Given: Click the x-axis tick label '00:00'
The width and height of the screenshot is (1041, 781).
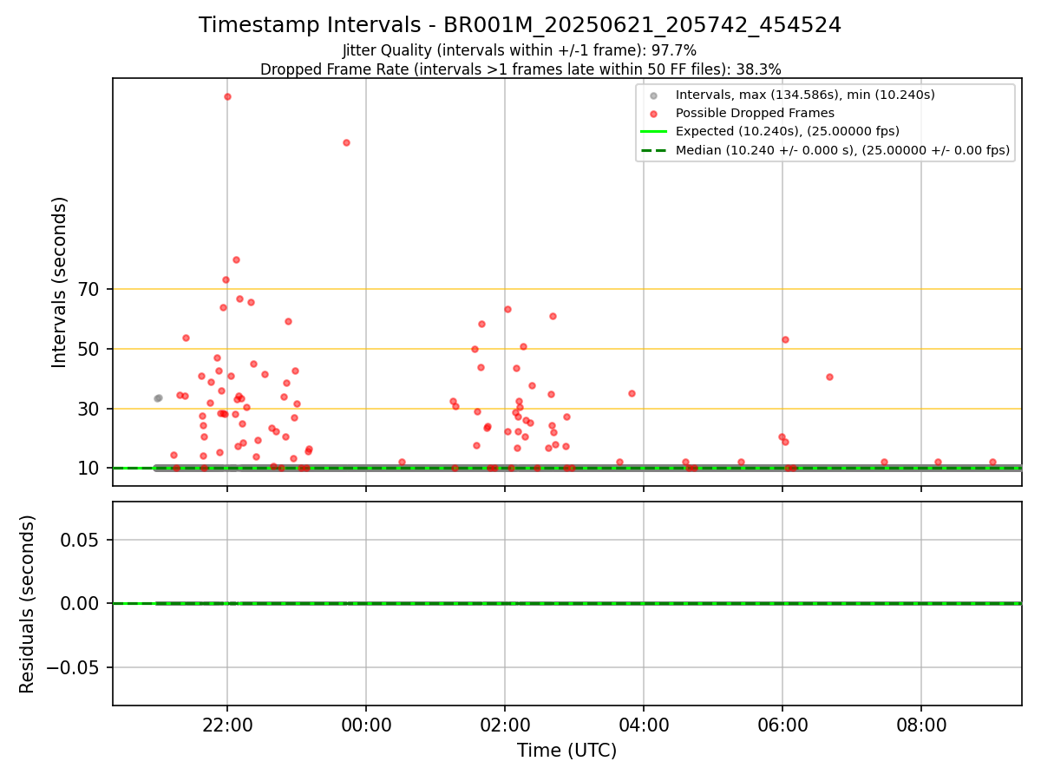Looking at the screenshot, I should [366, 725].
